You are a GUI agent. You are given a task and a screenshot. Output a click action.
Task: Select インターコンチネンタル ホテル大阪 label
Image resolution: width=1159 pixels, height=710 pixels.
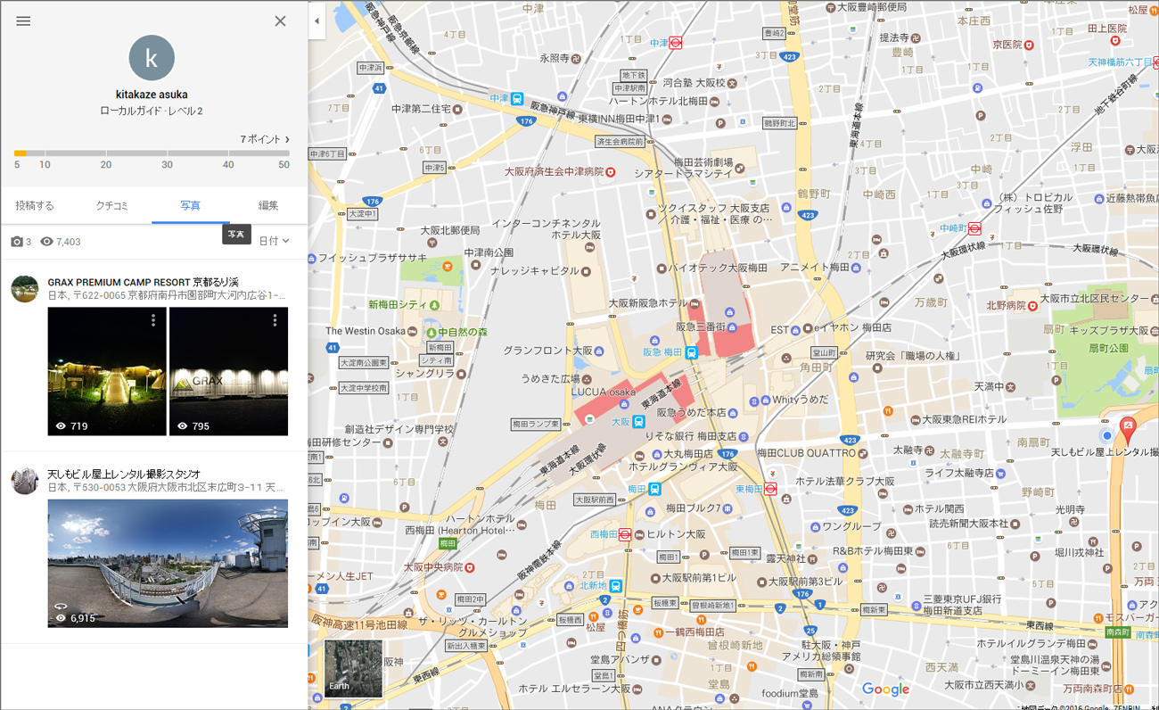(546, 228)
